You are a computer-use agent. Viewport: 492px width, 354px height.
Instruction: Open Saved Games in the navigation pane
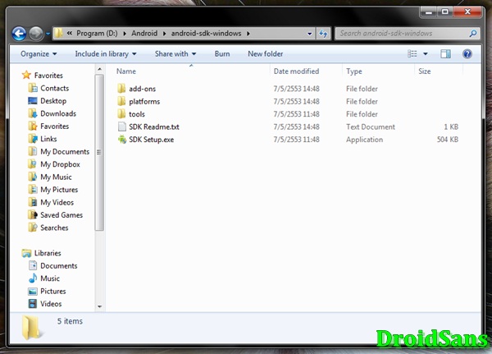pos(55,215)
